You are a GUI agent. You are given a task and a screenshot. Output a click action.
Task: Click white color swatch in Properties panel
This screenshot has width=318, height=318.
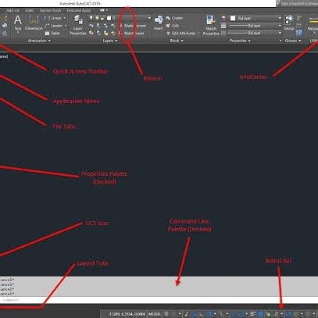pyautogui.click(x=233, y=18)
